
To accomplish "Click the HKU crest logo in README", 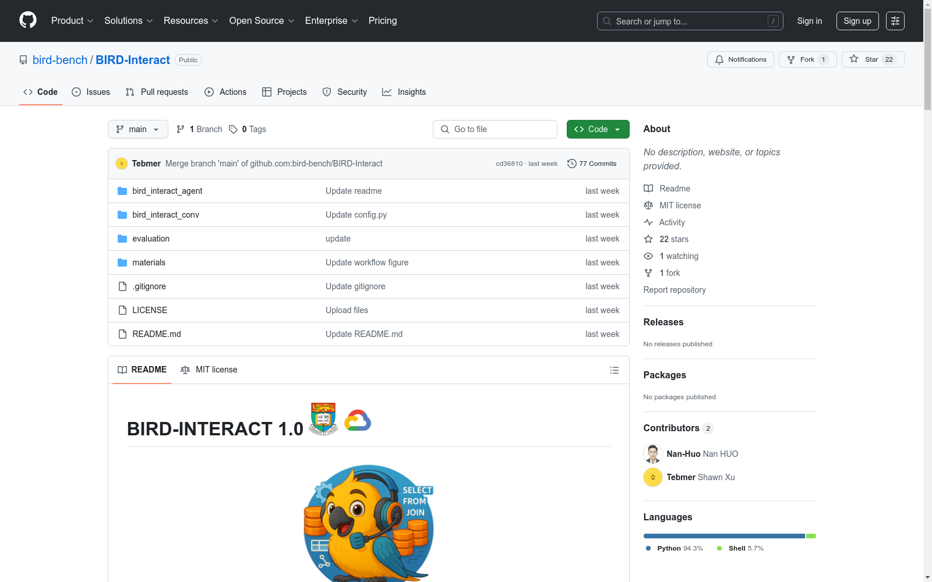I will (x=323, y=418).
